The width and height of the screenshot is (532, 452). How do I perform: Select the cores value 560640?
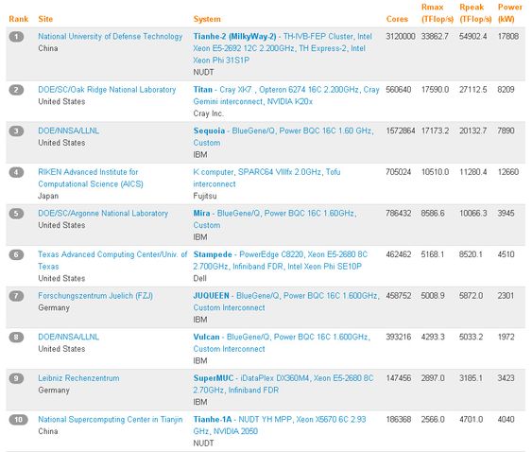coord(399,90)
